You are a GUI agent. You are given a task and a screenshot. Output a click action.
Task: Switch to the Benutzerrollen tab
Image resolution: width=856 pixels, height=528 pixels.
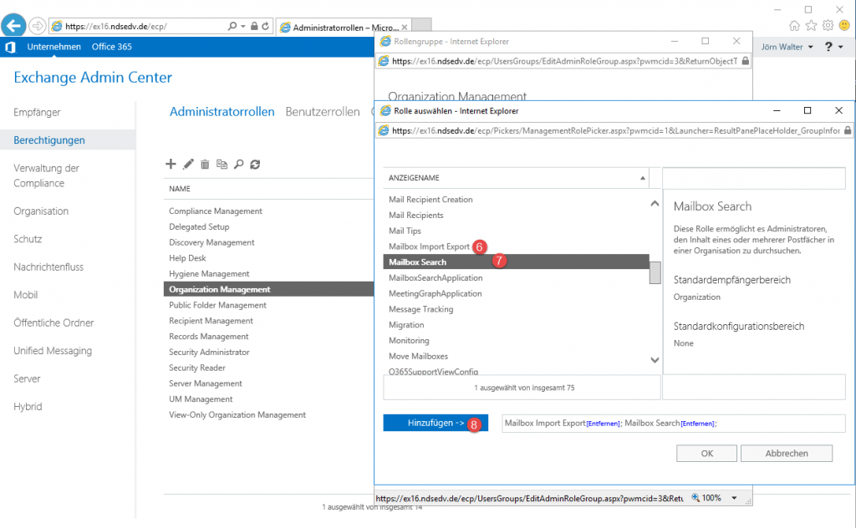tap(322, 112)
